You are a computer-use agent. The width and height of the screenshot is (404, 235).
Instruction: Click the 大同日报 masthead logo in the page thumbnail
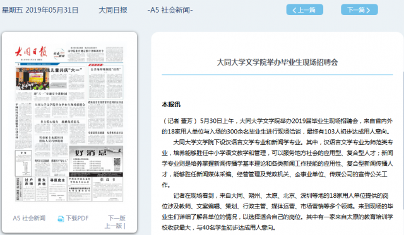(31, 52)
